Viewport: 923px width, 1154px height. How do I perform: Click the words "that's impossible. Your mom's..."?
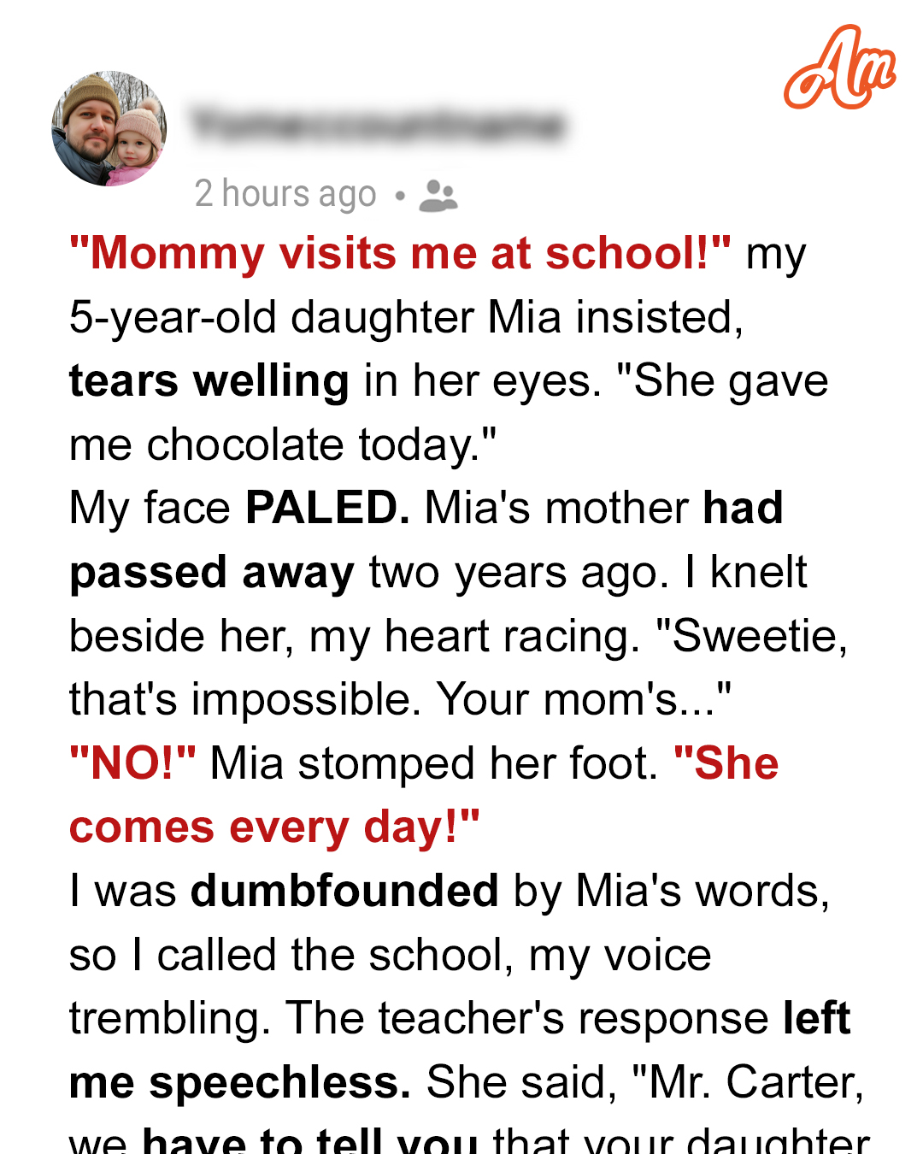[x=401, y=699]
